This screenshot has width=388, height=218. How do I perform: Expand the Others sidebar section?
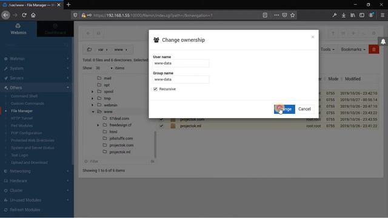tap(36, 88)
